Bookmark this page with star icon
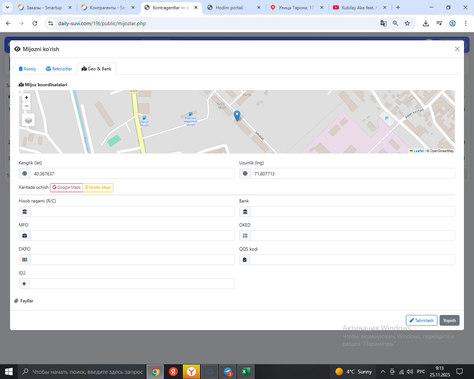Screen dimensions: 474x379 (407, 23)
